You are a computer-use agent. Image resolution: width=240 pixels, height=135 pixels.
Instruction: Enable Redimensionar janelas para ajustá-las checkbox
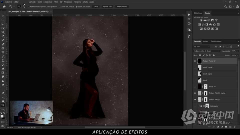point(28,7)
